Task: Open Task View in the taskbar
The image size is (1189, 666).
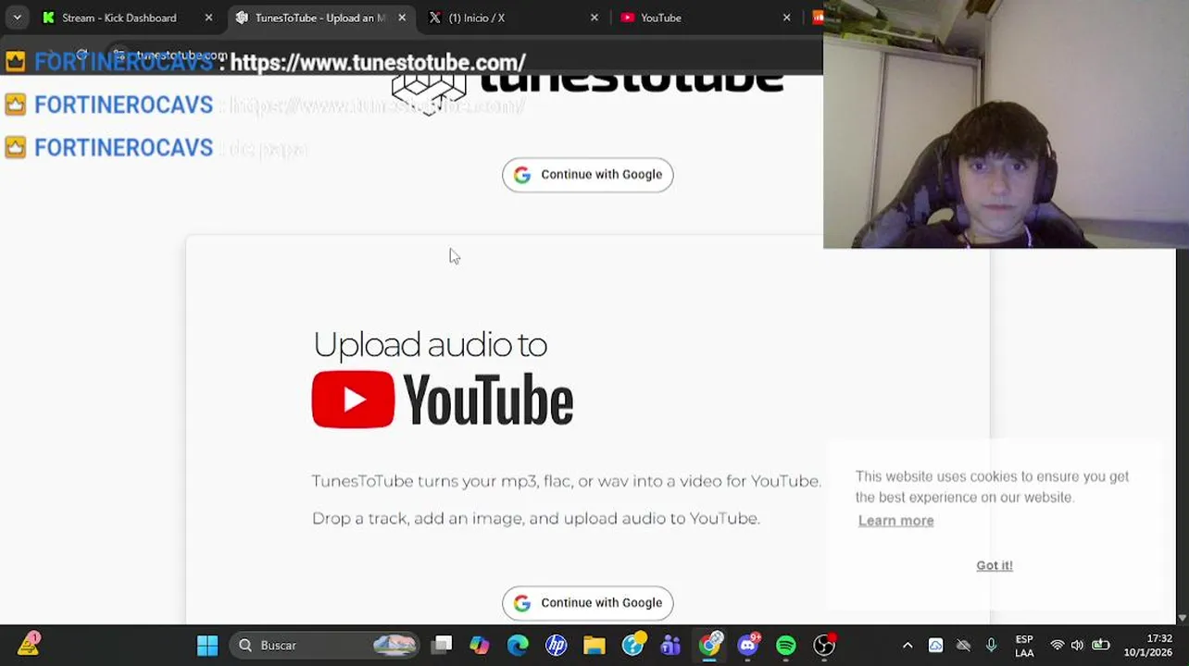Action: point(442,645)
